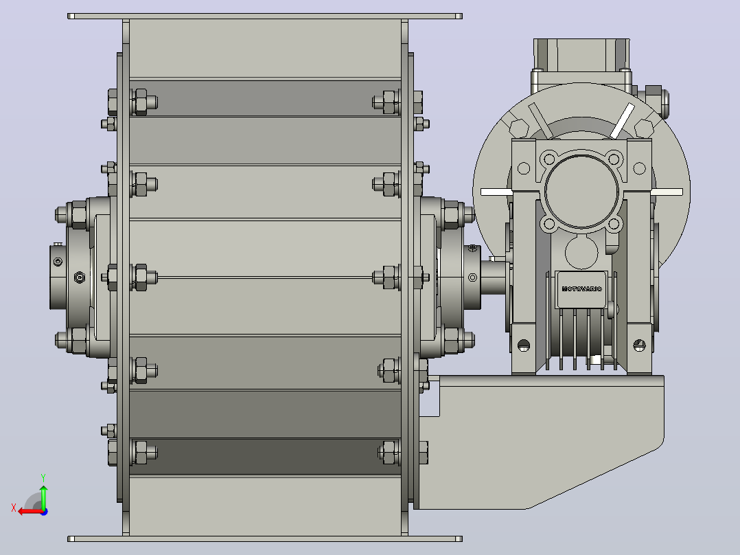Select the gearbox hollow output shaft bore
The height and width of the screenshot is (555, 740).
(x=581, y=192)
